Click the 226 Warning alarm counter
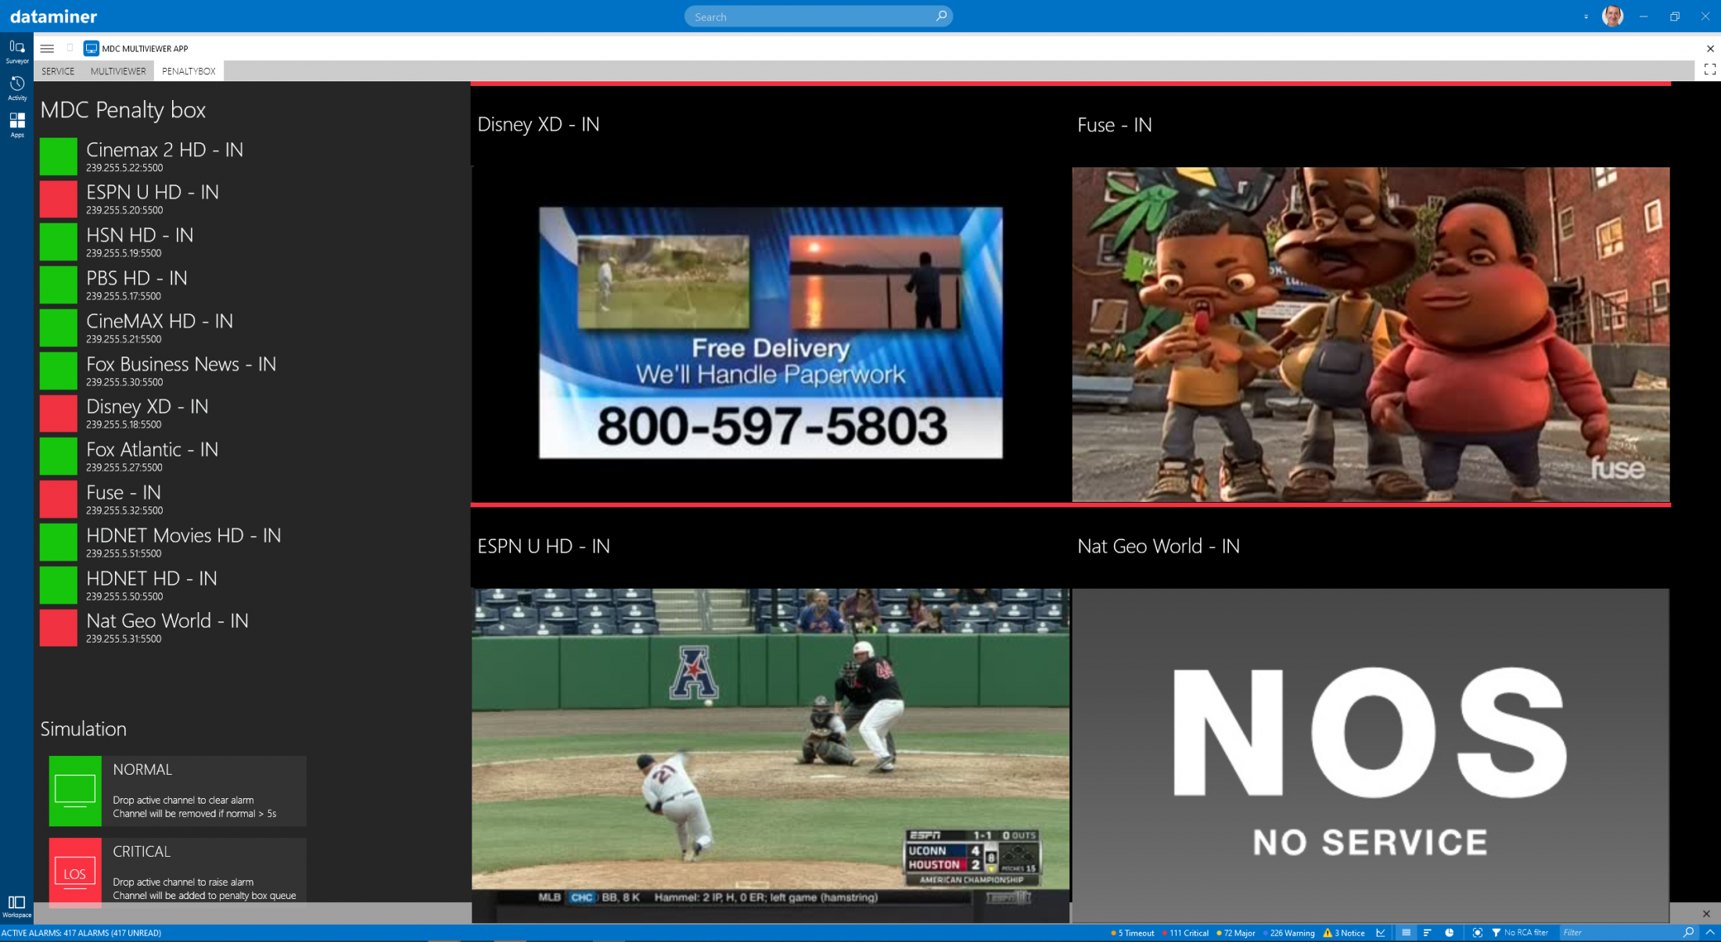Viewport: 1721px width, 942px height. click(1288, 933)
